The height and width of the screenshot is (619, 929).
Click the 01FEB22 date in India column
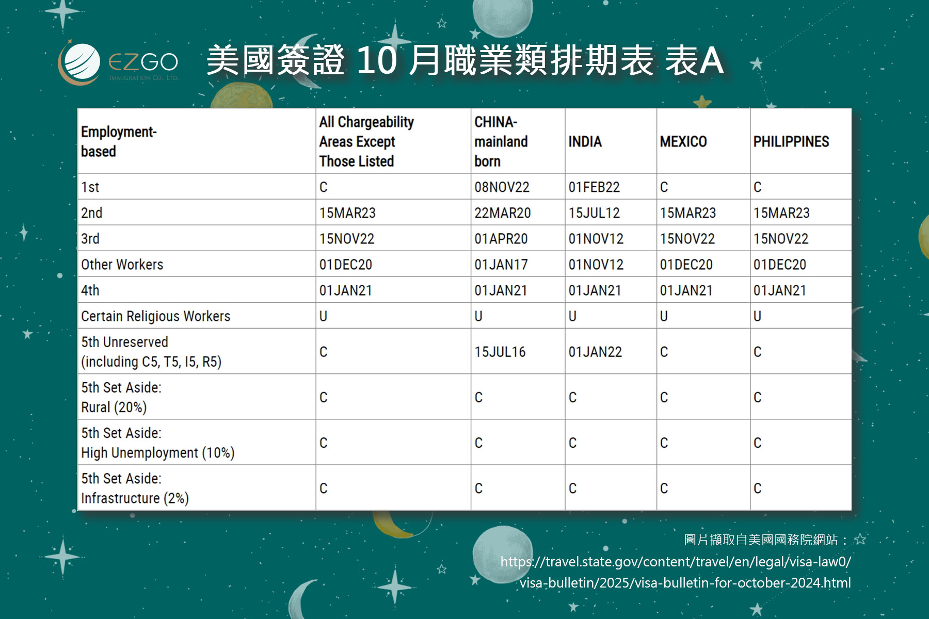pyautogui.click(x=594, y=187)
